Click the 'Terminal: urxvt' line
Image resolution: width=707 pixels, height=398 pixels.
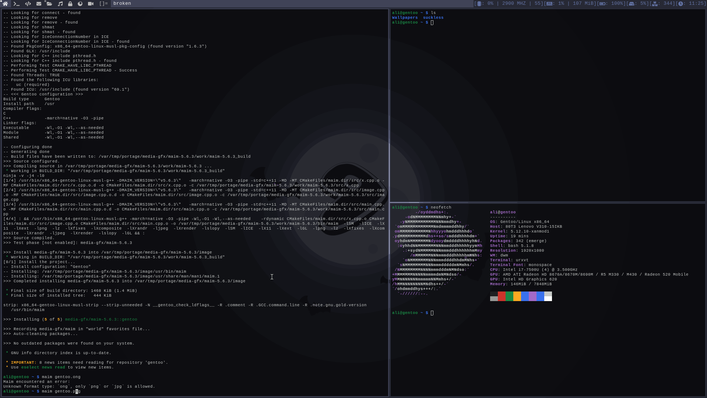coord(509,260)
